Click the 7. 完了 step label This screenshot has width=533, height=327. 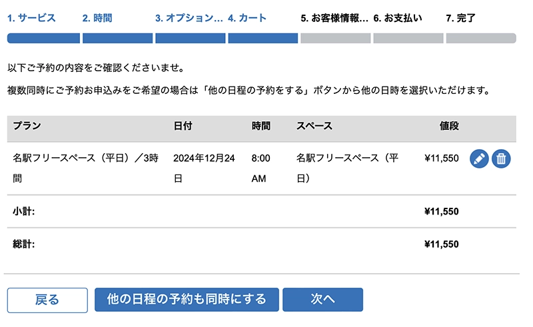[x=461, y=18]
